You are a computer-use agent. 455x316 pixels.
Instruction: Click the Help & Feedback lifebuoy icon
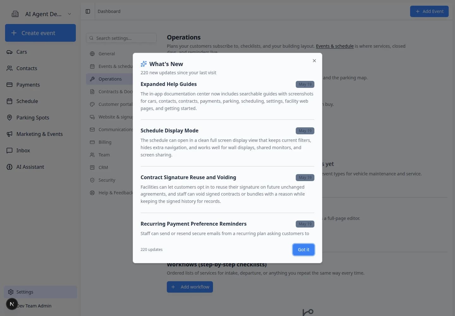pos(92,193)
